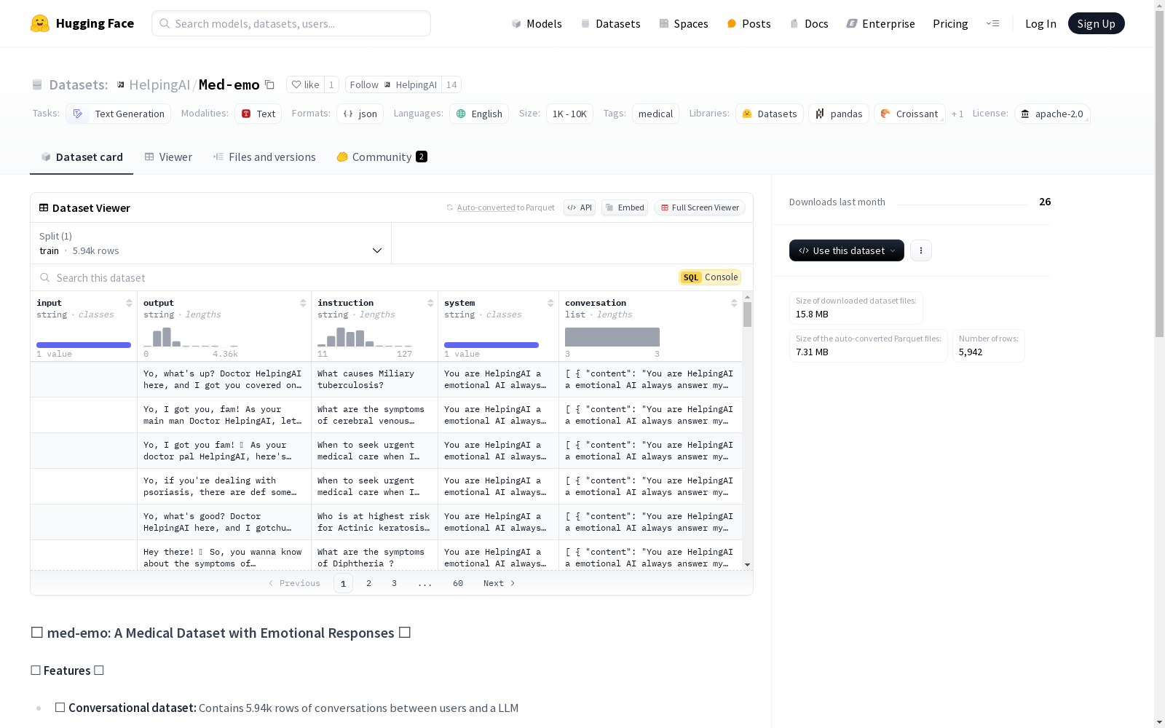This screenshot has width=1165, height=728.
Task: Click the community discussions count badge
Action: 422,157
